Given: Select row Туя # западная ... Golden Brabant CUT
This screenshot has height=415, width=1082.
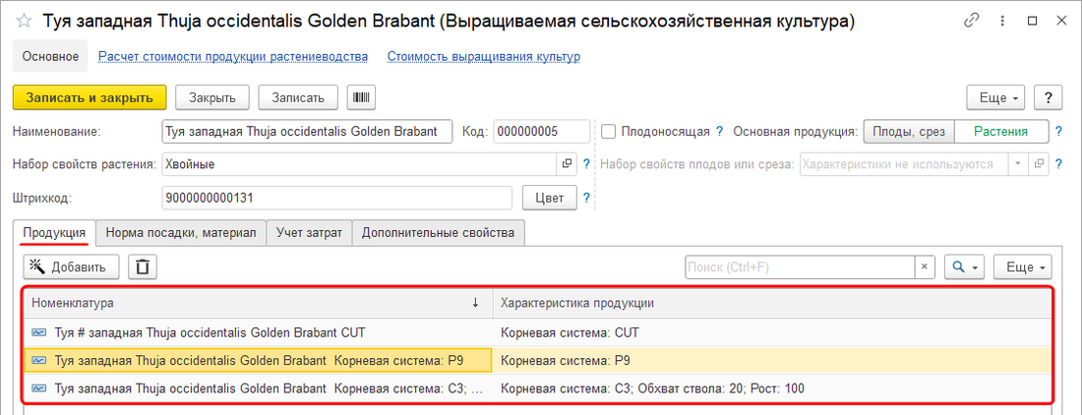Looking at the screenshot, I should coord(259,333).
